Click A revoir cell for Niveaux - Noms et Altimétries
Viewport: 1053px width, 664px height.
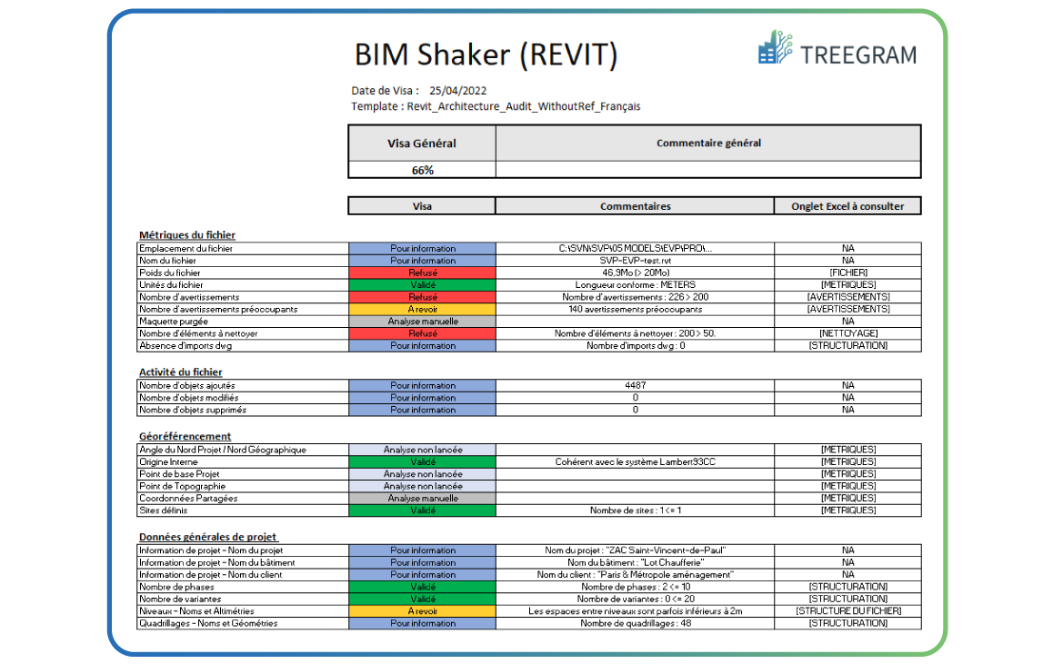coord(423,611)
